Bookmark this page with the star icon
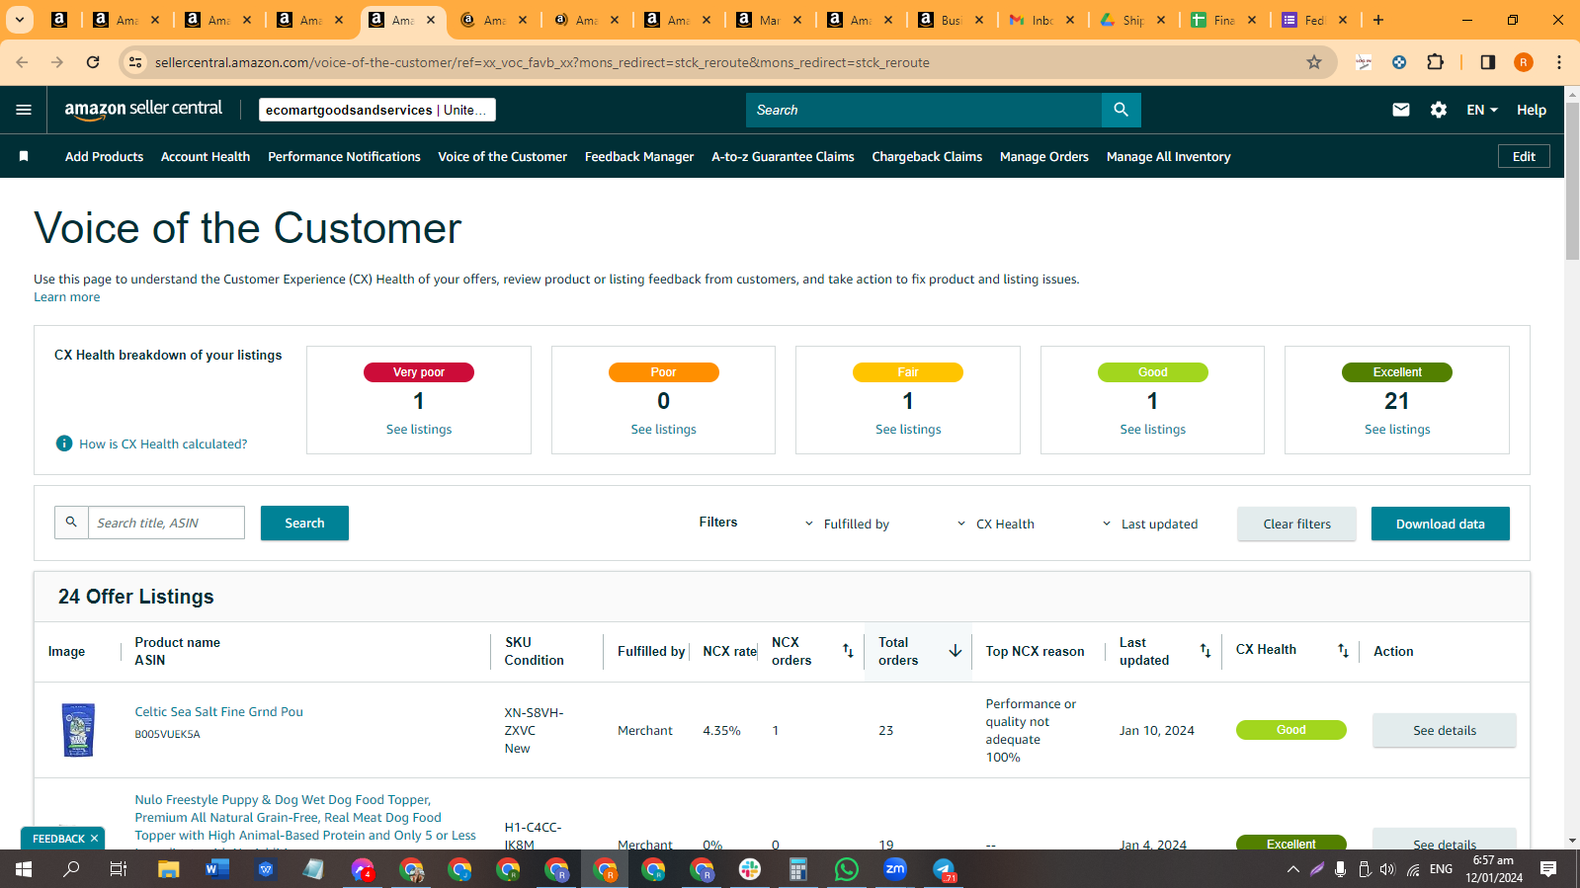The height and width of the screenshot is (888, 1580). click(x=1314, y=62)
